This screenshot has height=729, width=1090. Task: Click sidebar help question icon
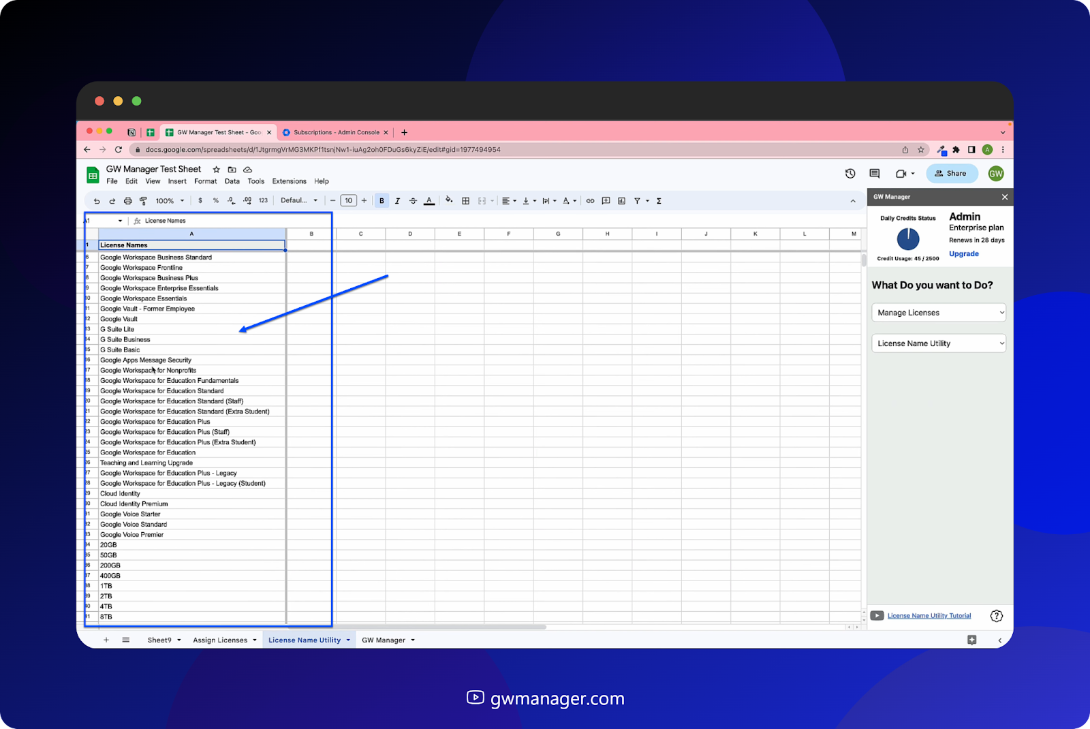[997, 616]
